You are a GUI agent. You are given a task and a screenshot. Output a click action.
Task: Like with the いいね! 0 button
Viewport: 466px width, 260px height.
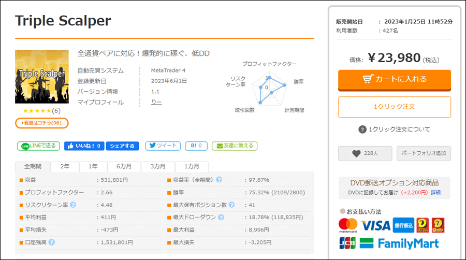(84, 146)
